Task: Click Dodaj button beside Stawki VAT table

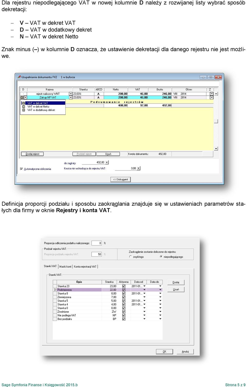Action: (x=176, y=282)
